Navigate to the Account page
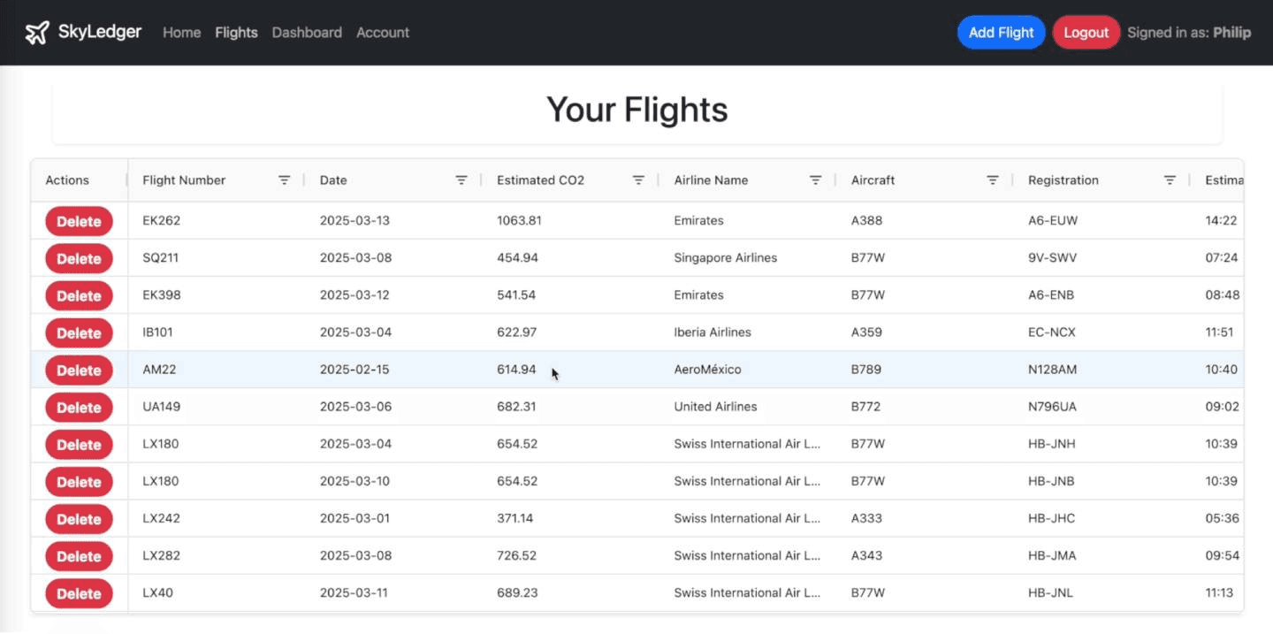 (382, 33)
